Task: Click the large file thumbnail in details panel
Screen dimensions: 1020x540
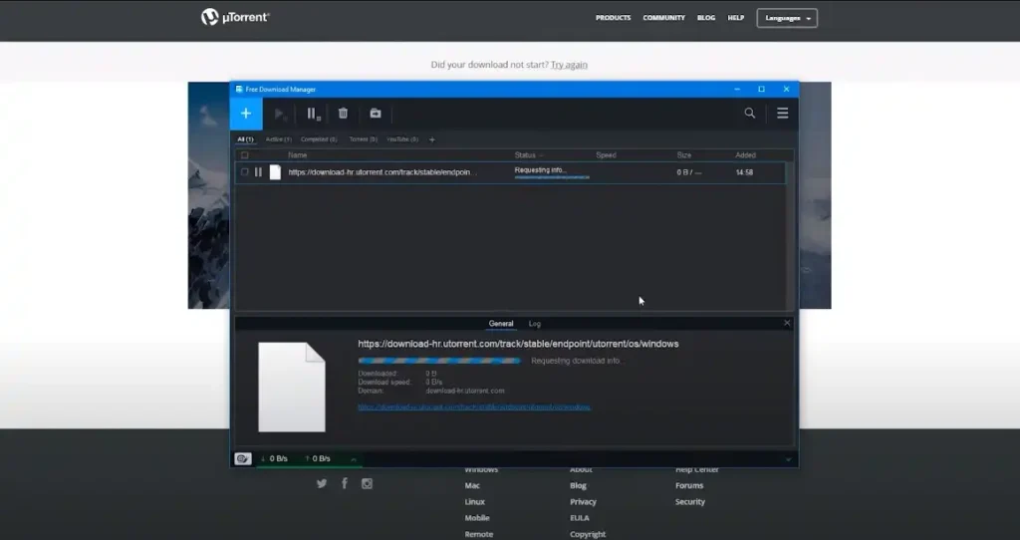Action: coord(292,388)
